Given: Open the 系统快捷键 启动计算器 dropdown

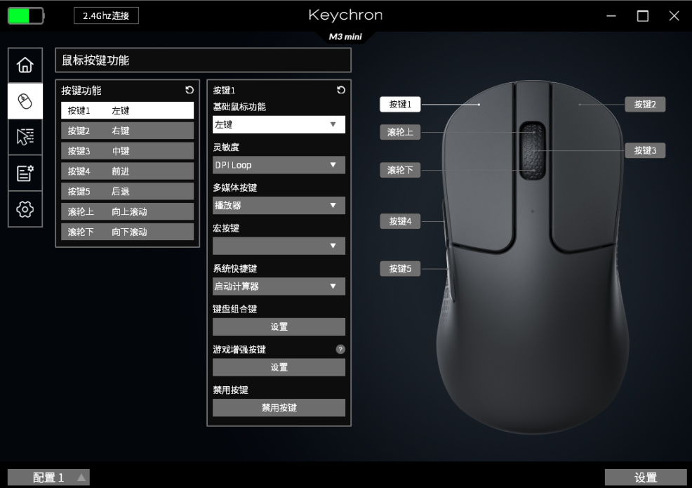Looking at the screenshot, I should (x=279, y=286).
